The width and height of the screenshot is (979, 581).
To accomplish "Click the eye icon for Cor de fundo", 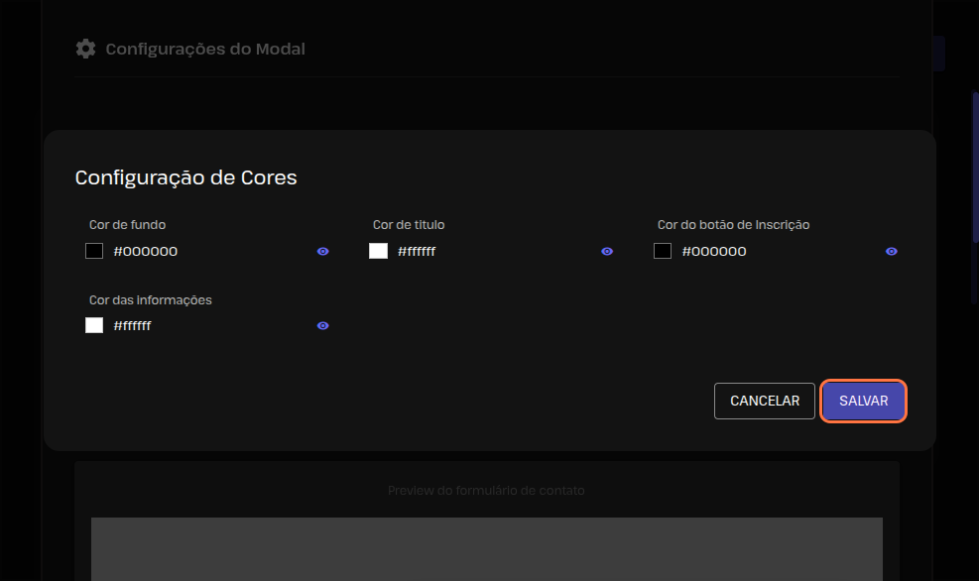I will [x=322, y=252].
